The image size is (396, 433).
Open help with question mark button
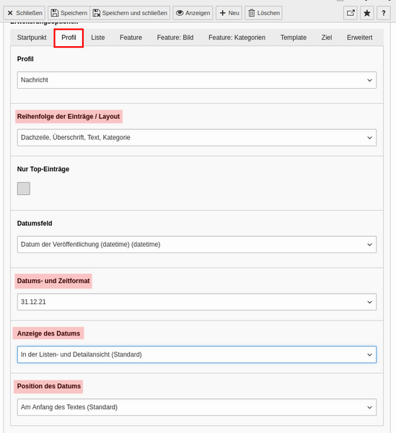(384, 13)
